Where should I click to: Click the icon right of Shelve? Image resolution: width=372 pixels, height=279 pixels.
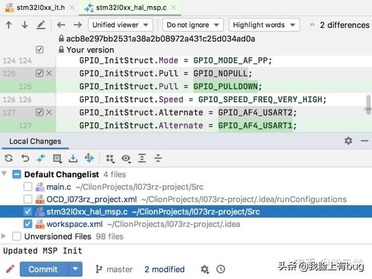(x=90, y=158)
